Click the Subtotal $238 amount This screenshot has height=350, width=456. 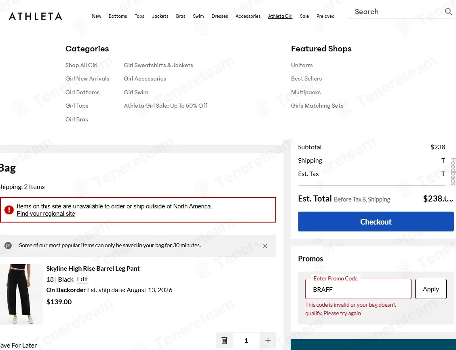point(438,147)
